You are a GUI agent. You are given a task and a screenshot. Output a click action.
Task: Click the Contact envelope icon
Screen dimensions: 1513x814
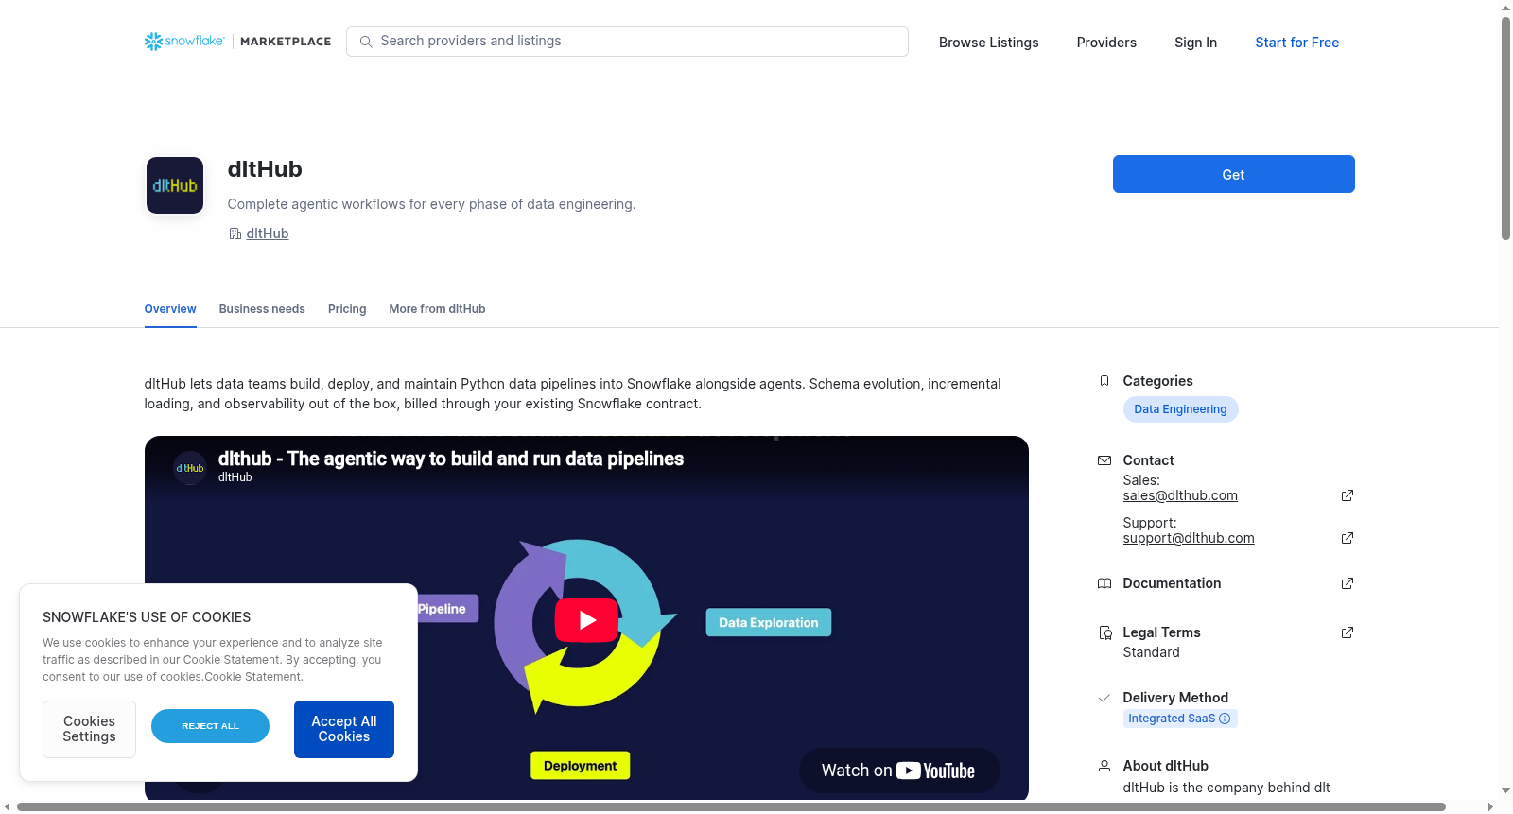pyautogui.click(x=1104, y=460)
